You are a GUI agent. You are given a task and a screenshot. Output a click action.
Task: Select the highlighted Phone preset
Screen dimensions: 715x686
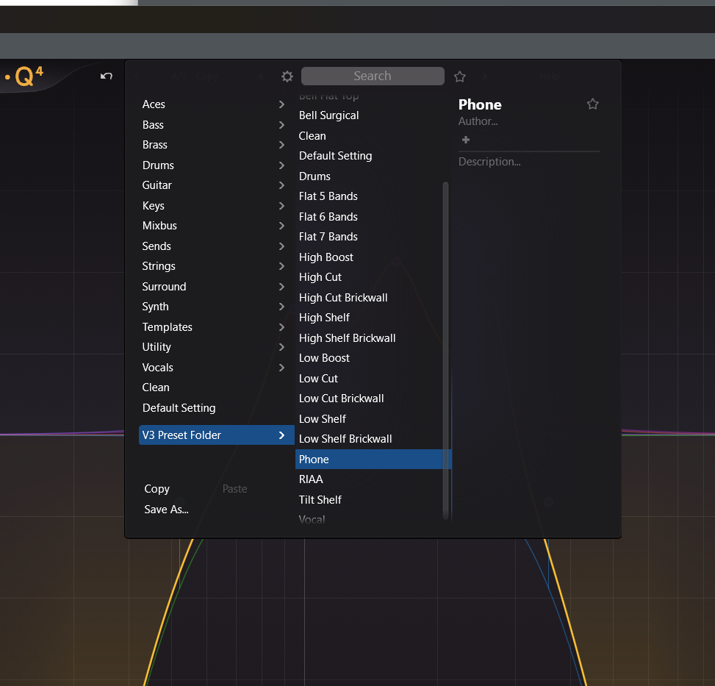click(373, 460)
